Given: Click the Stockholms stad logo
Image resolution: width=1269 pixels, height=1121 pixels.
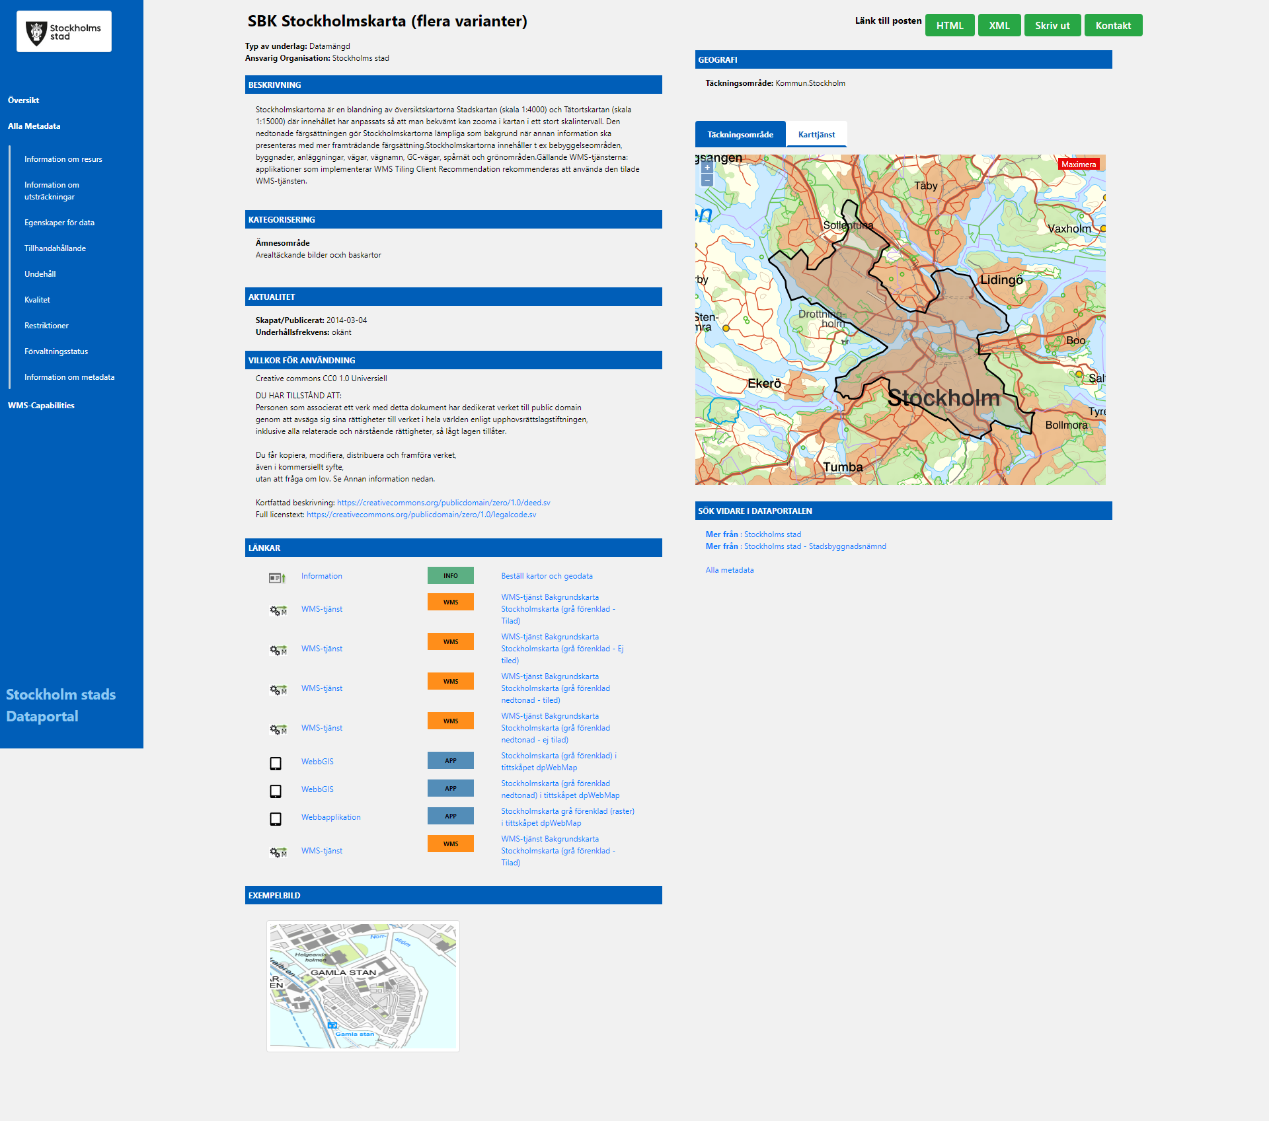Looking at the screenshot, I should tap(64, 32).
